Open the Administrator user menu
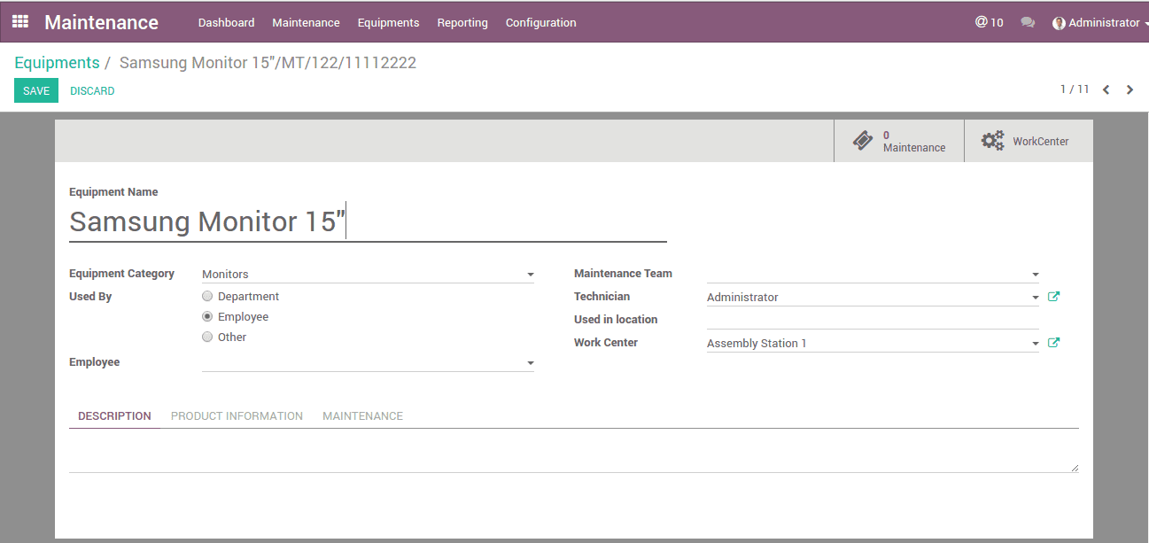Viewport: 1149px width, 543px height. pos(1099,23)
